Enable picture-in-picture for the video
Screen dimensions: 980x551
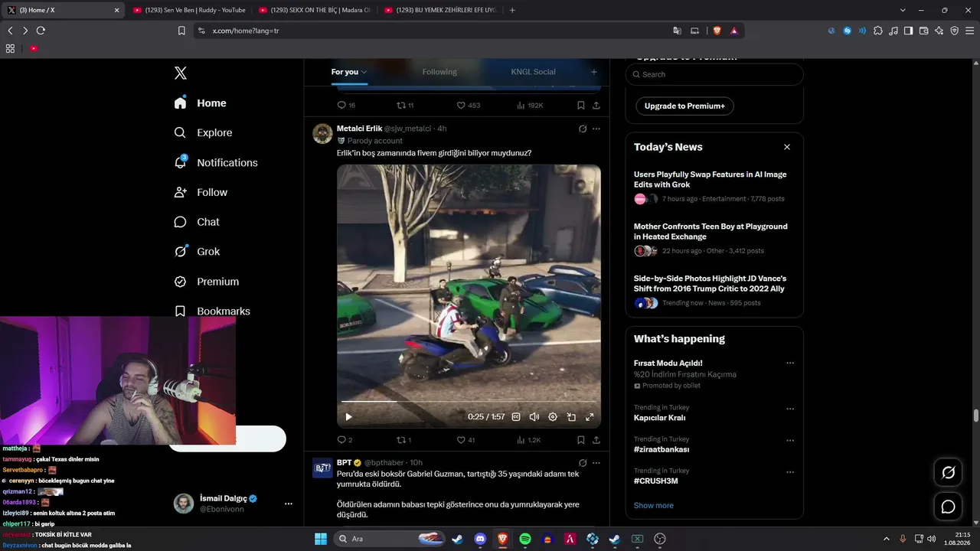pyautogui.click(x=571, y=417)
